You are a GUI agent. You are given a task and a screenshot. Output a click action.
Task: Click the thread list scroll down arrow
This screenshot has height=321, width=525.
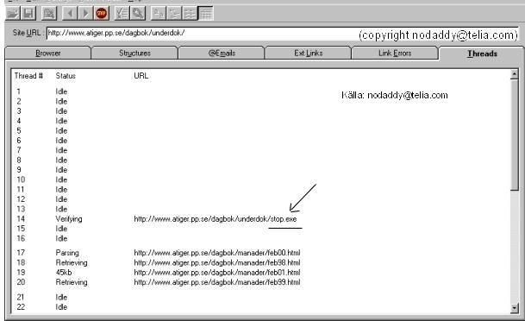pyautogui.click(x=515, y=308)
